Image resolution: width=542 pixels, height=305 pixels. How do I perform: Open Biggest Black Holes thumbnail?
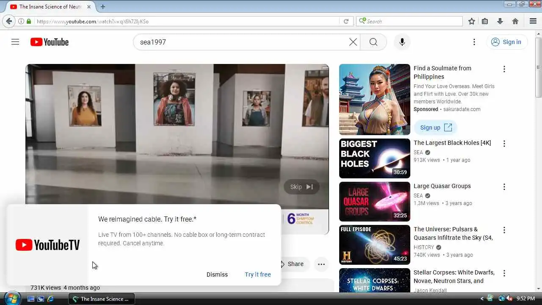[375, 158]
